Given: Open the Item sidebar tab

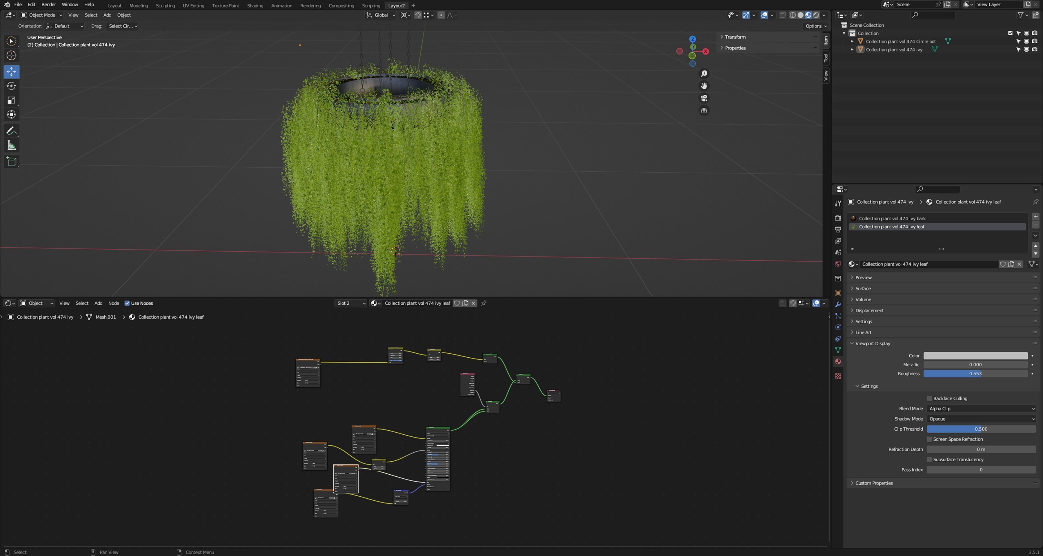Looking at the screenshot, I should click(x=826, y=41).
